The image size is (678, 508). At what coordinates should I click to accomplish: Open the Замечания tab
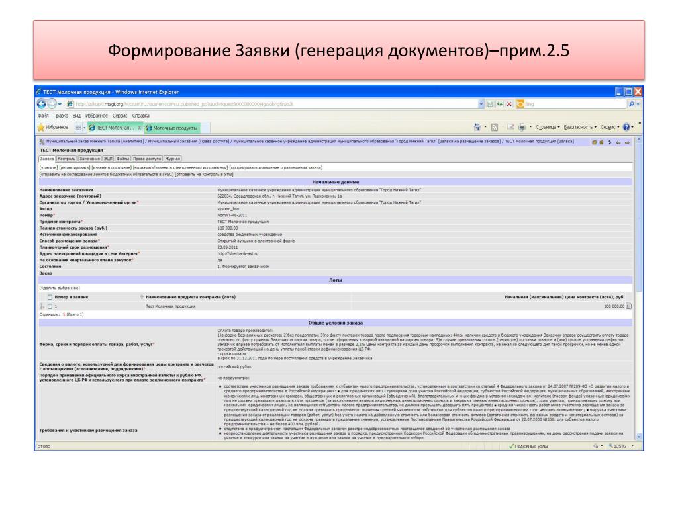click(x=89, y=159)
